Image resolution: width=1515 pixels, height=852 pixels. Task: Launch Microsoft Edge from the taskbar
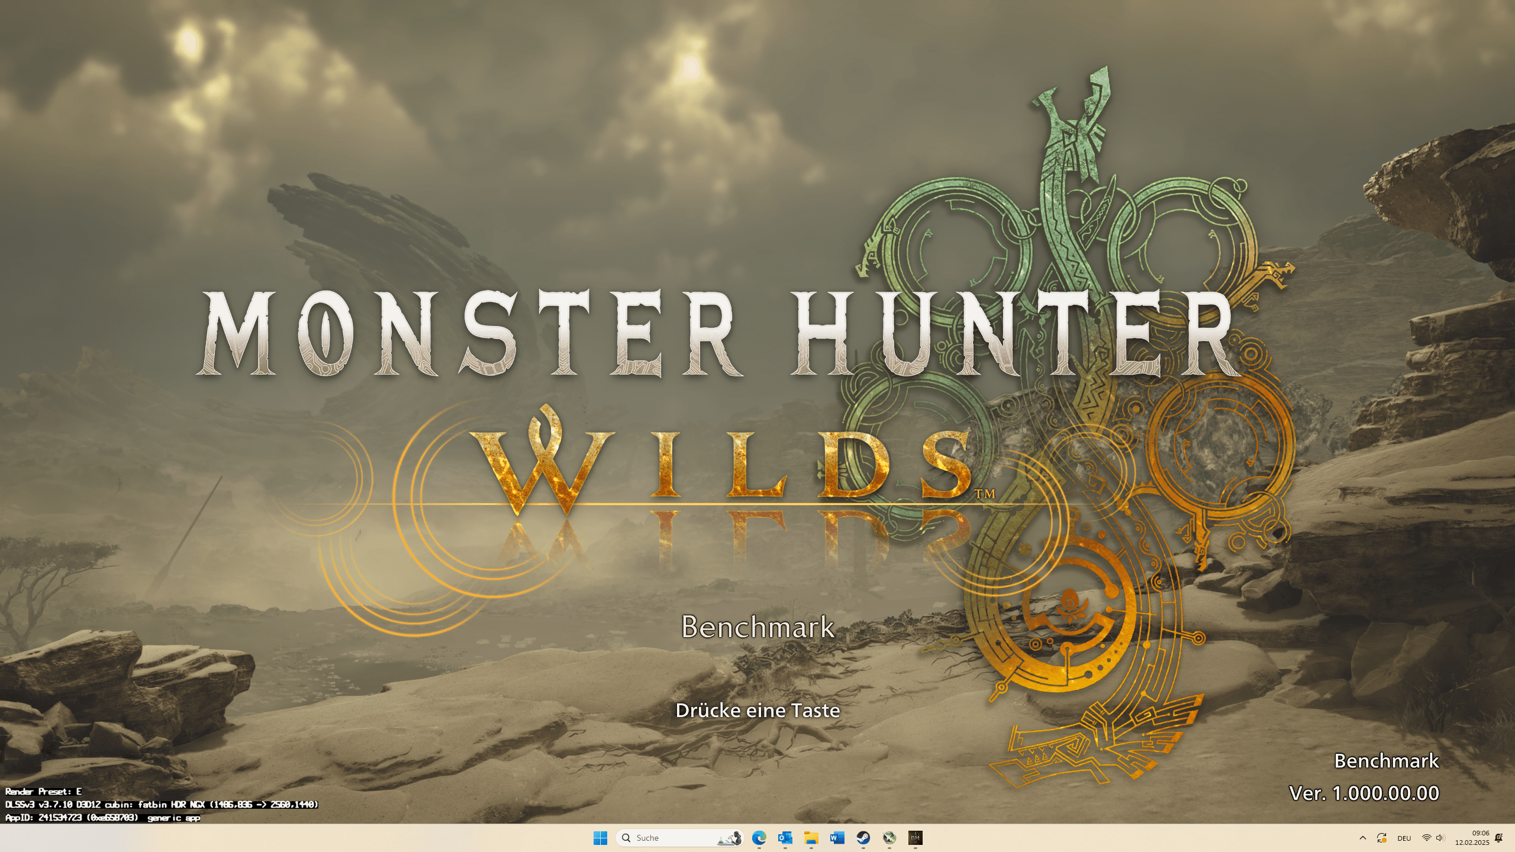[759, 838]
